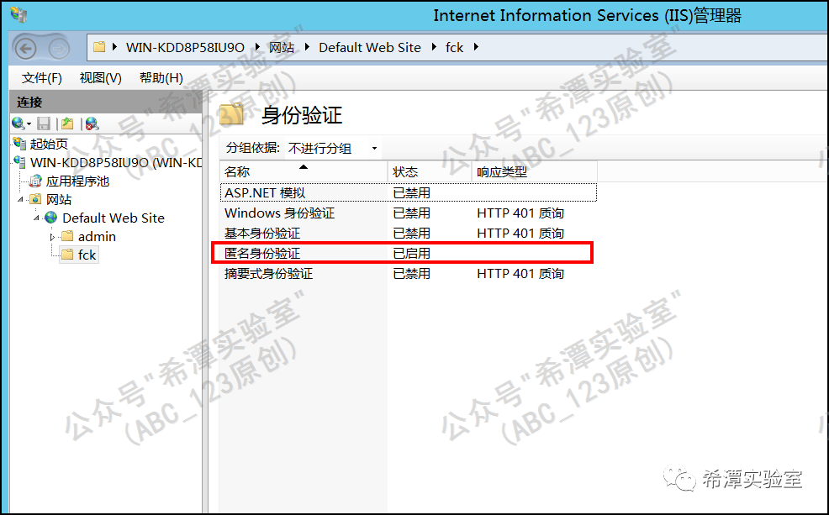Viewport: 829px width, 515px height.
Task: Sort by the 响应类型 column header
Action: 534,171
